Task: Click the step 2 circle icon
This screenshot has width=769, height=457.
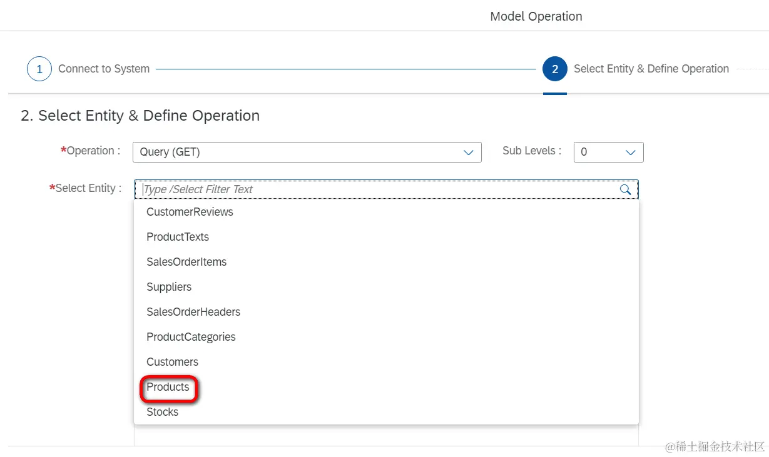Action: click(x=555, y=69)
